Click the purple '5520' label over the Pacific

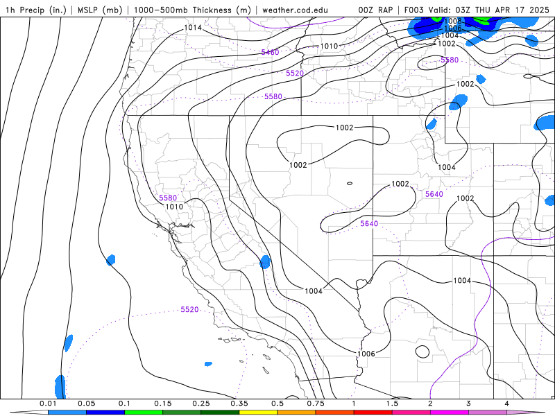tap(189, 309)
